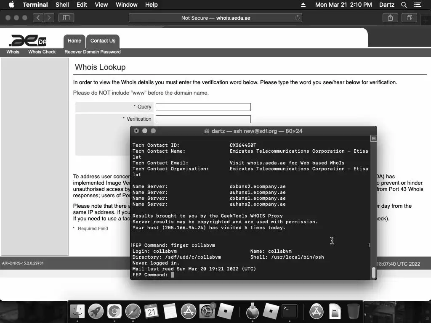
Task: Launch Roblox icon beside System Preferences
Action: point(226,311)
